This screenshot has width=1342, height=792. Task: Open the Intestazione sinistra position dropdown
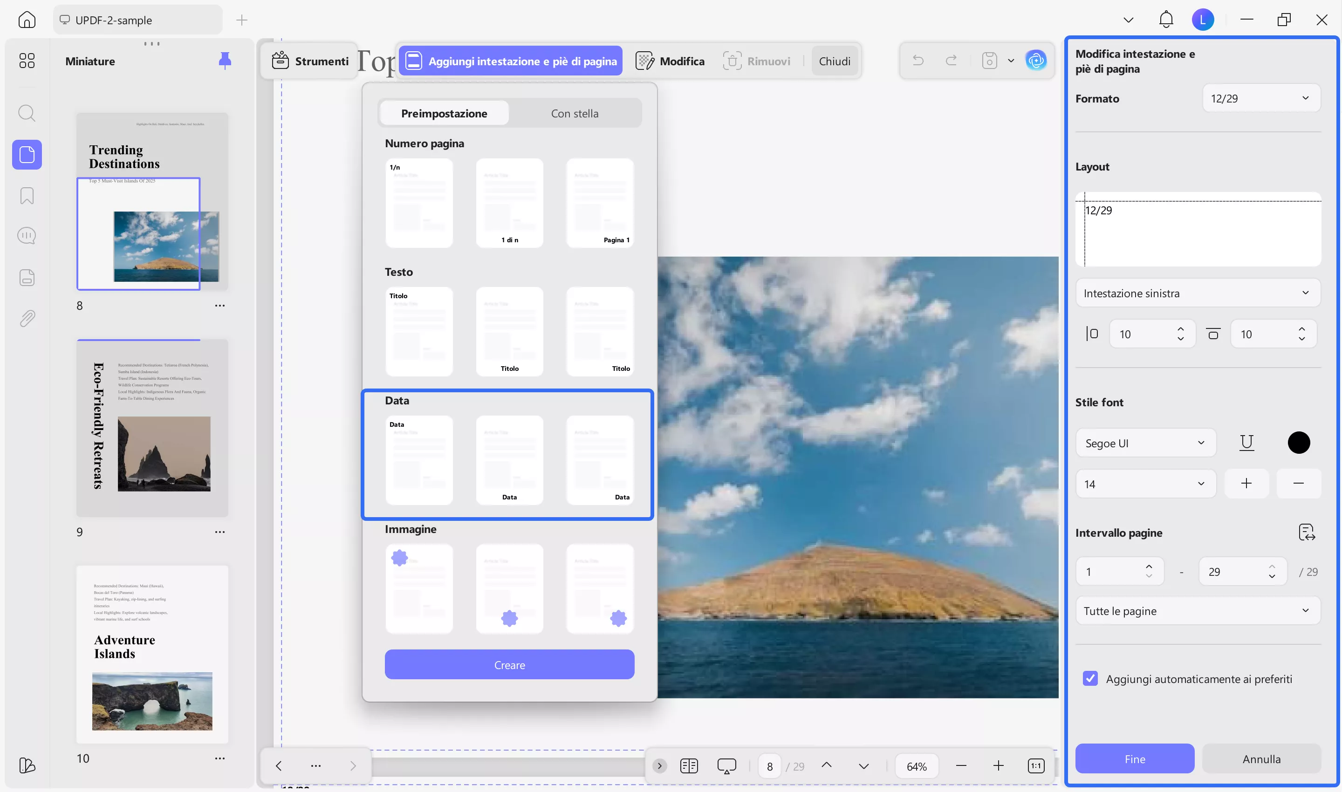pyautogui.click(x=1198, y=293)
